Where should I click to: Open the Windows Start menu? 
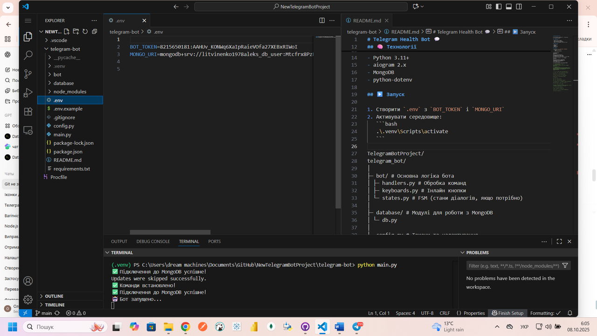tap(12, 327)
